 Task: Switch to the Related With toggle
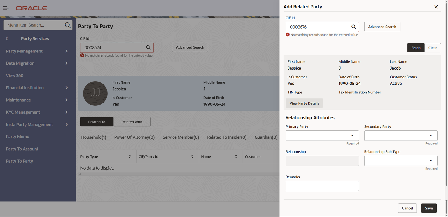point(132,122)
